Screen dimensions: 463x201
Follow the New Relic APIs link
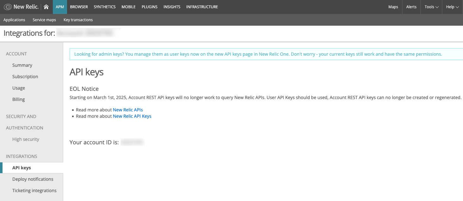[x=128, y=110]
